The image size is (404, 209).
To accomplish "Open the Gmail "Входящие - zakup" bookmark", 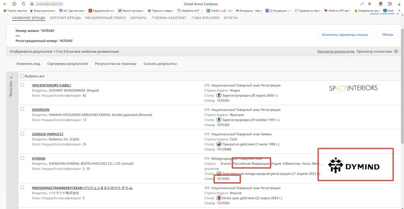I will [x=249, y=11].
